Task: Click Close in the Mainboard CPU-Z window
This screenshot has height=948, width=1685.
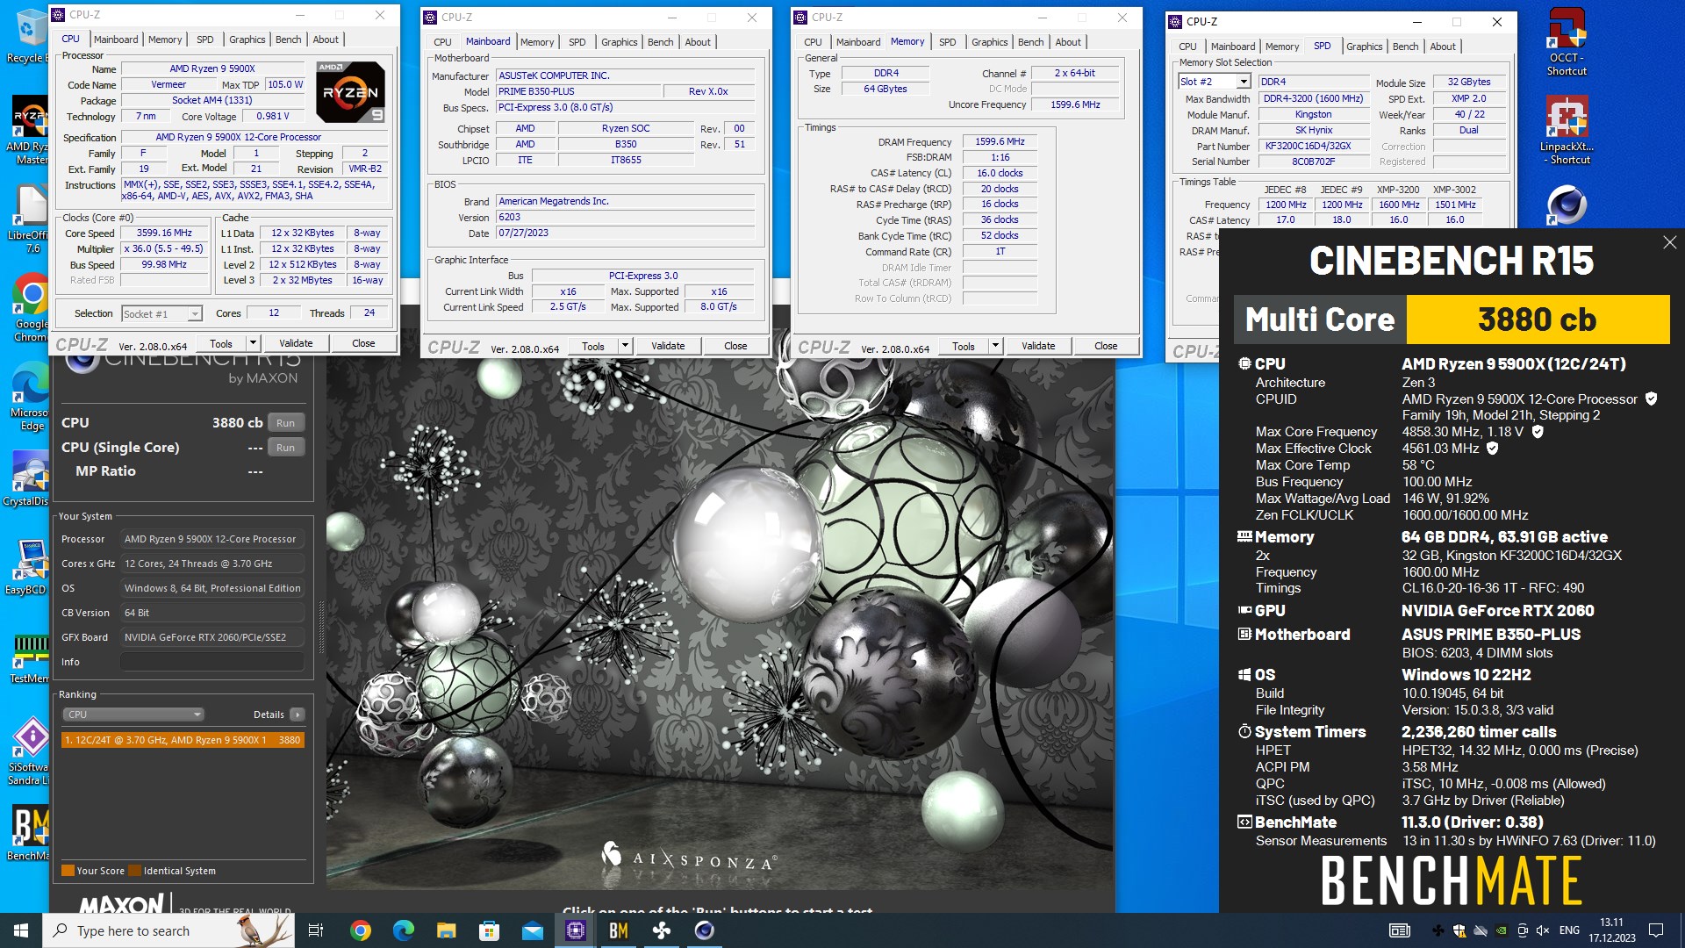Action: tap(735, 346)
